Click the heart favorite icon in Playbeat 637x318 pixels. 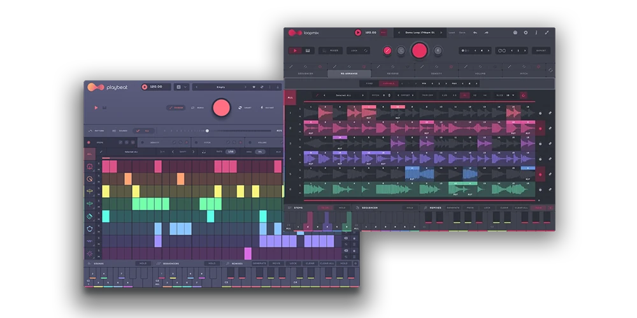tap(254, 86)
